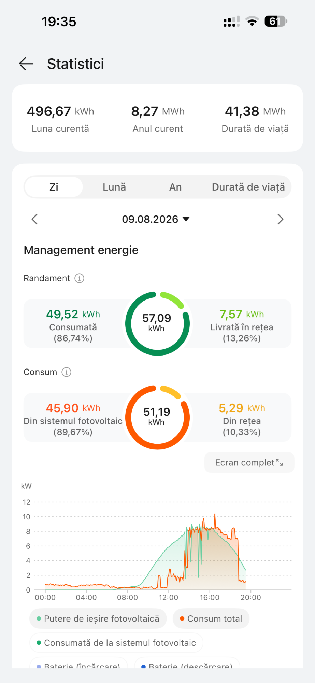This screenshot has width=315, height=683.
Task: Switch to the An tab
Action: click(175, 187)
